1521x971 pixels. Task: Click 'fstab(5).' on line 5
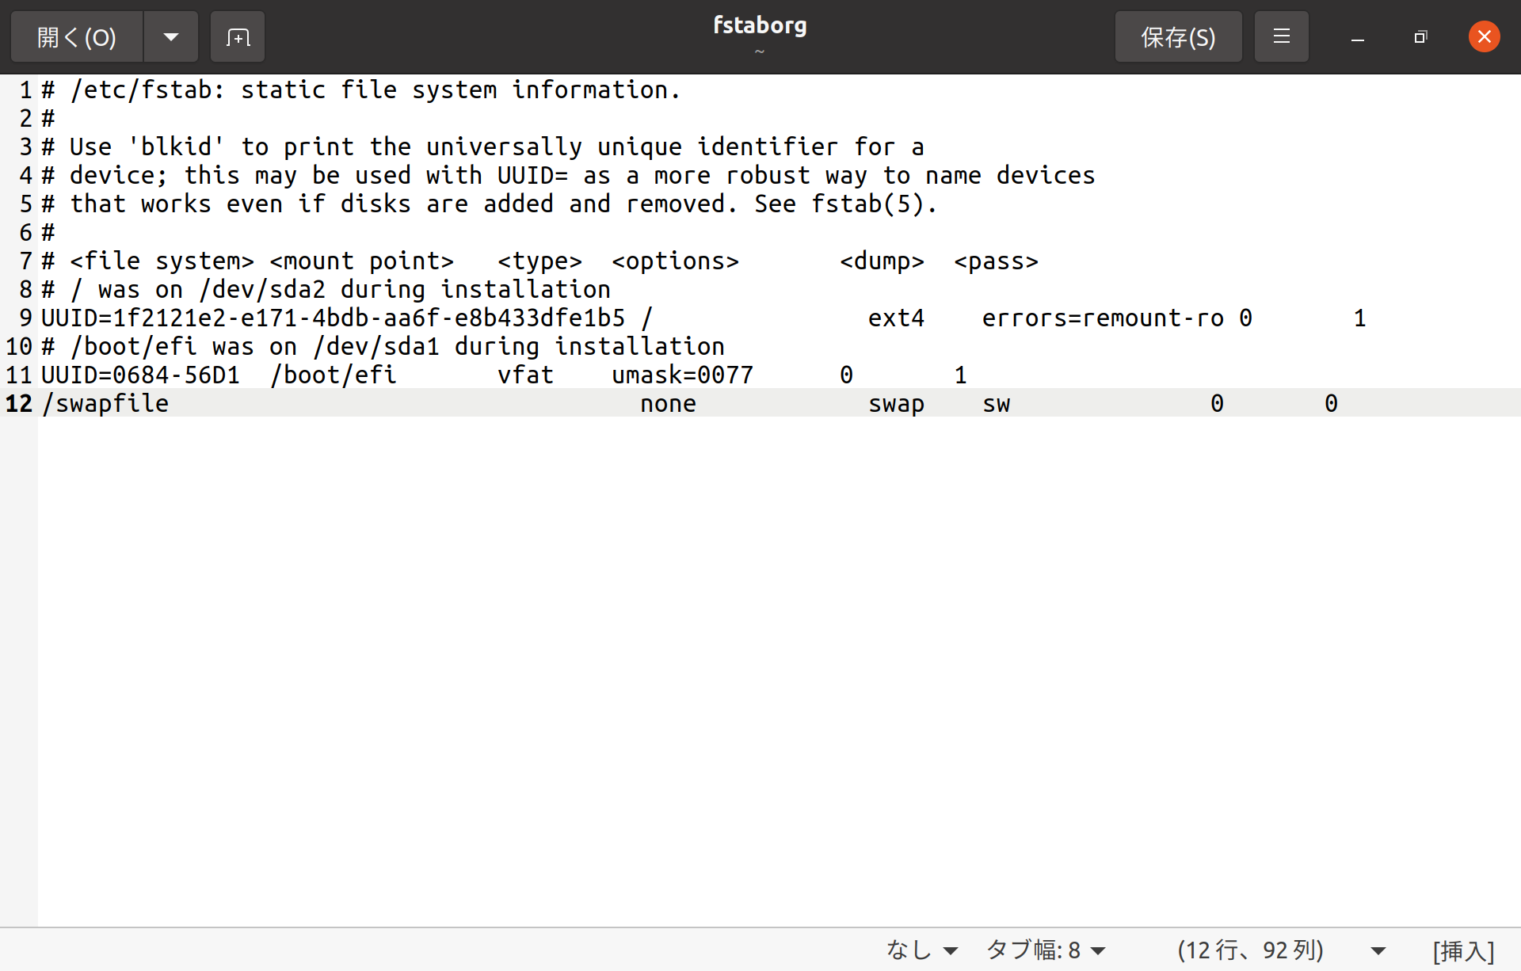(875, 204)
